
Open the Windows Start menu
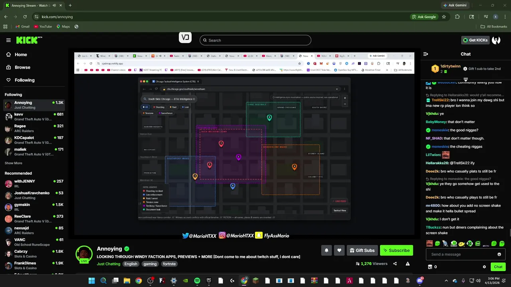pos(91,281)
